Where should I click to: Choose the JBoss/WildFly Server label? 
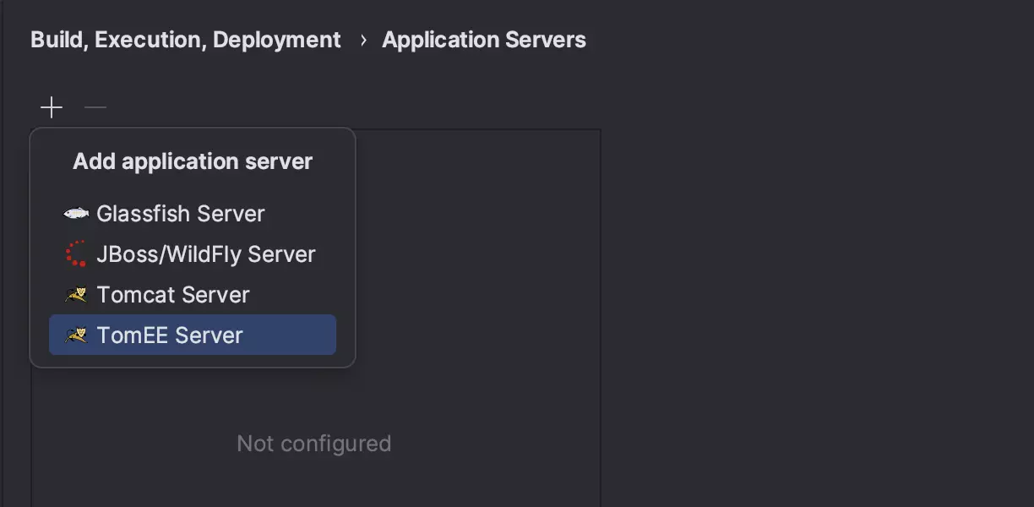pyautogui.click(x=205, y=254)
